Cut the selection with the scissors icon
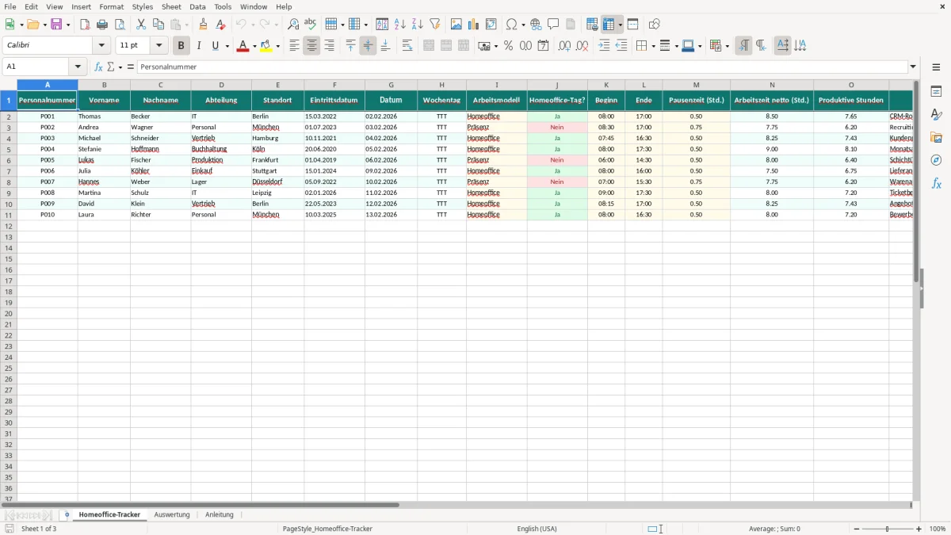 141,25
